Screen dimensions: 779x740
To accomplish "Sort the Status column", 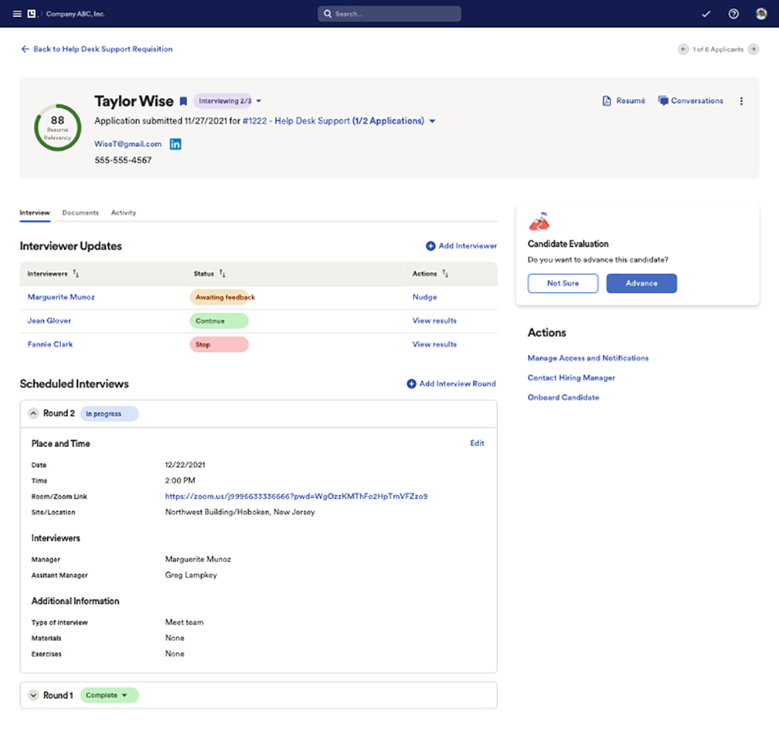I will [x=223, y=274].
